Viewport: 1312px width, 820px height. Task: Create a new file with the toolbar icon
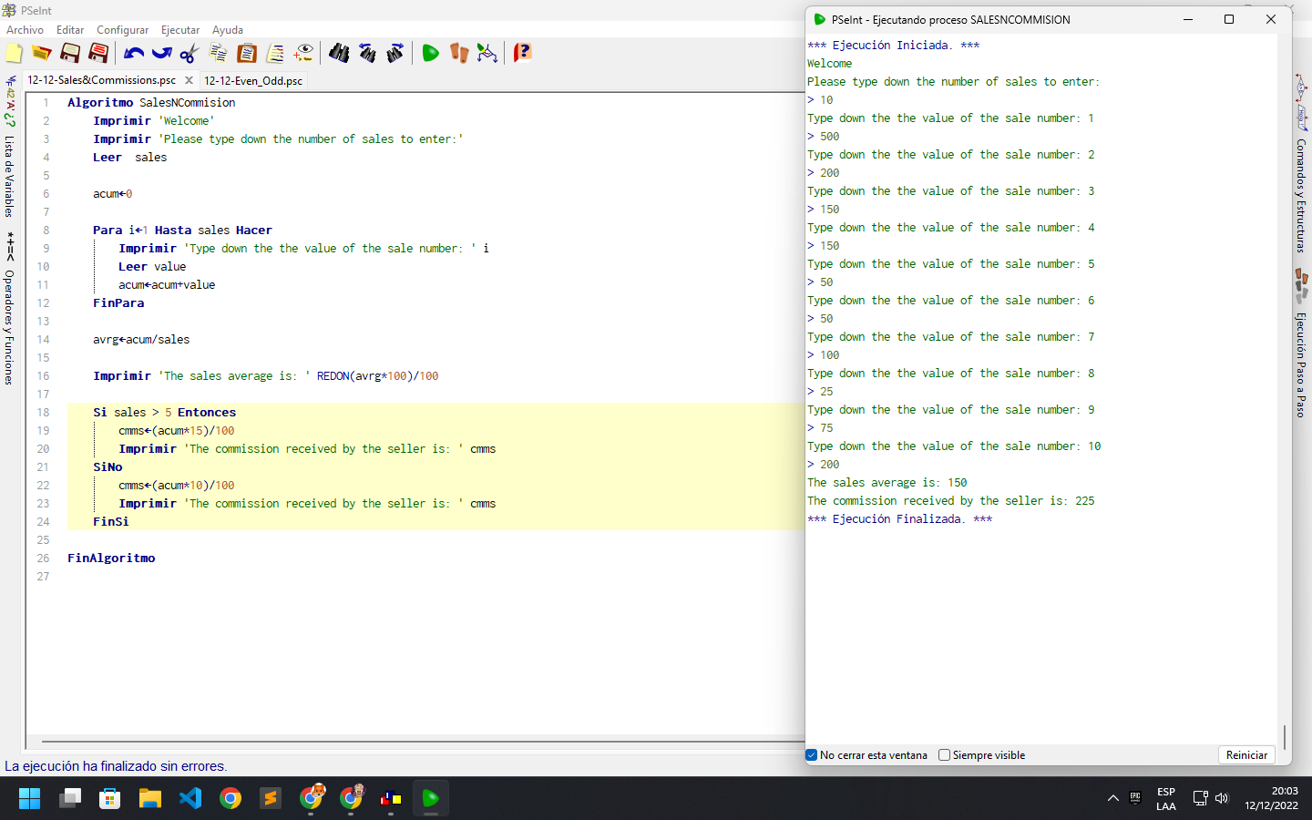(15, 53)
